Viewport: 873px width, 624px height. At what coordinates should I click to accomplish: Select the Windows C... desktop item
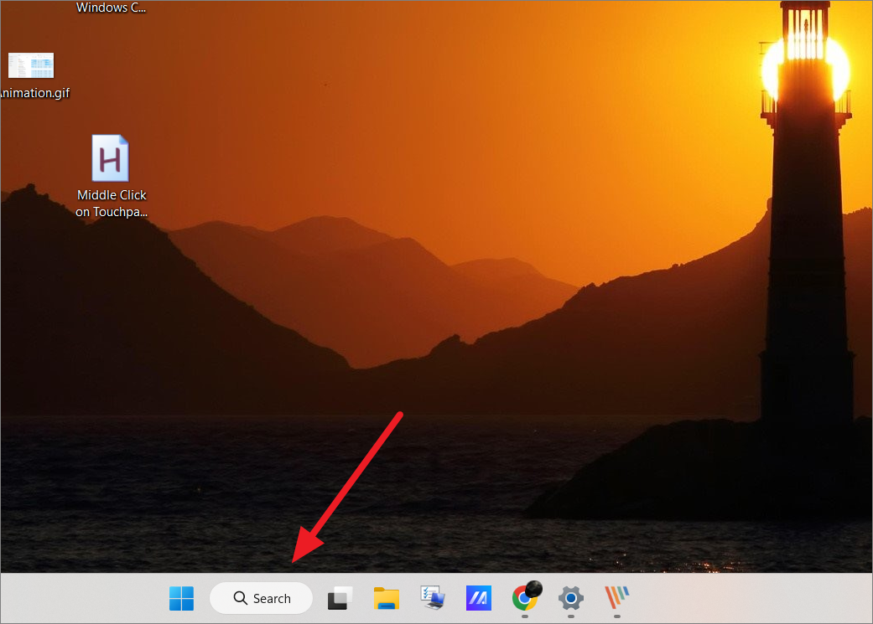coord(110,8)
